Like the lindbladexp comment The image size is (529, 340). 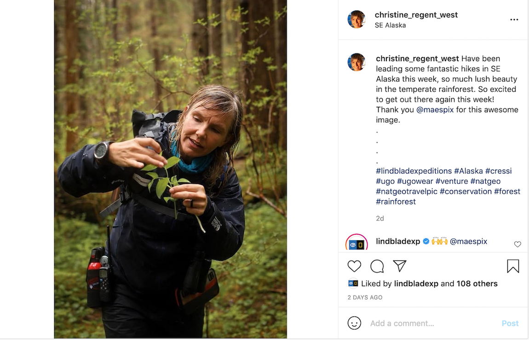[x=517, y=244]
